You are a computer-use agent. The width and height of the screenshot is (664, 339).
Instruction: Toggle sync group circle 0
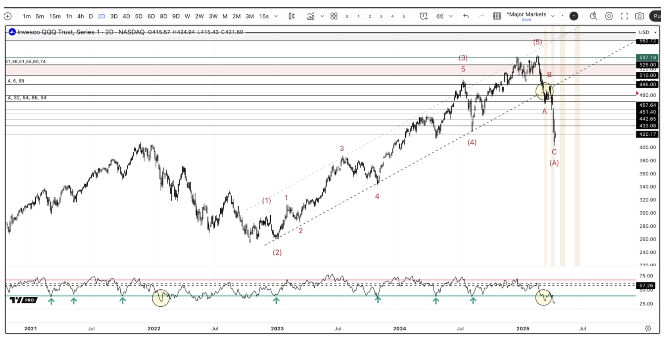click(347, 16)
